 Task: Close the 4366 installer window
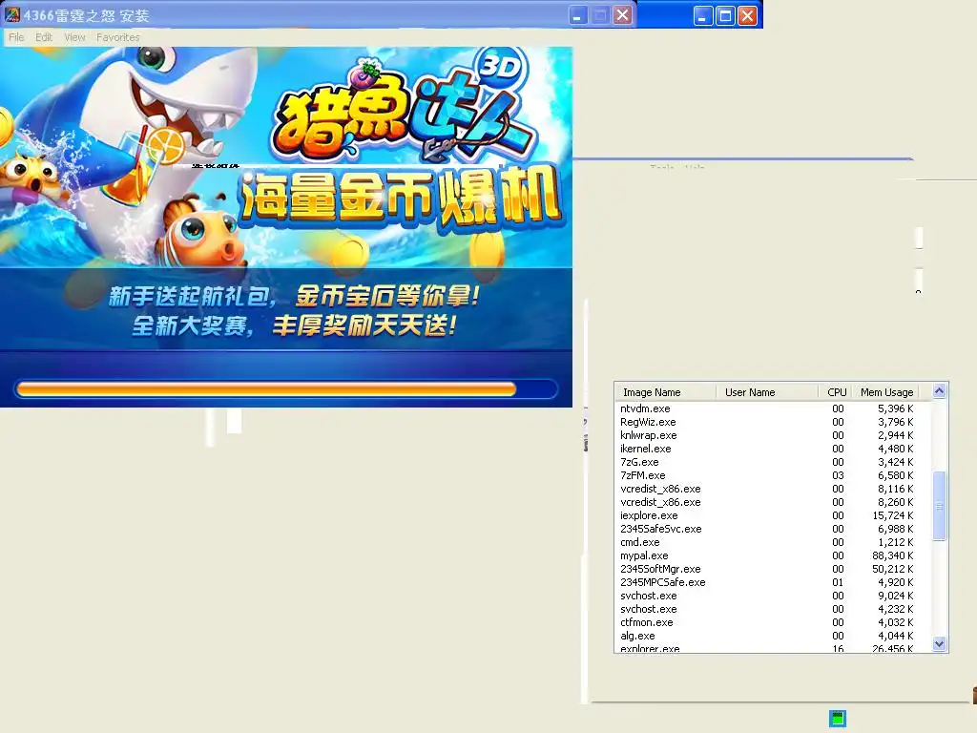pyautogui.click(x=622, y=15)
